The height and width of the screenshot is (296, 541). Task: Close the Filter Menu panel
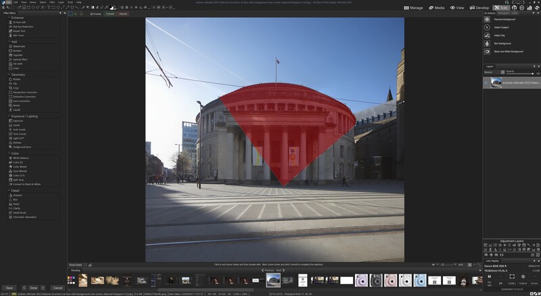click(x=64, y=13)
